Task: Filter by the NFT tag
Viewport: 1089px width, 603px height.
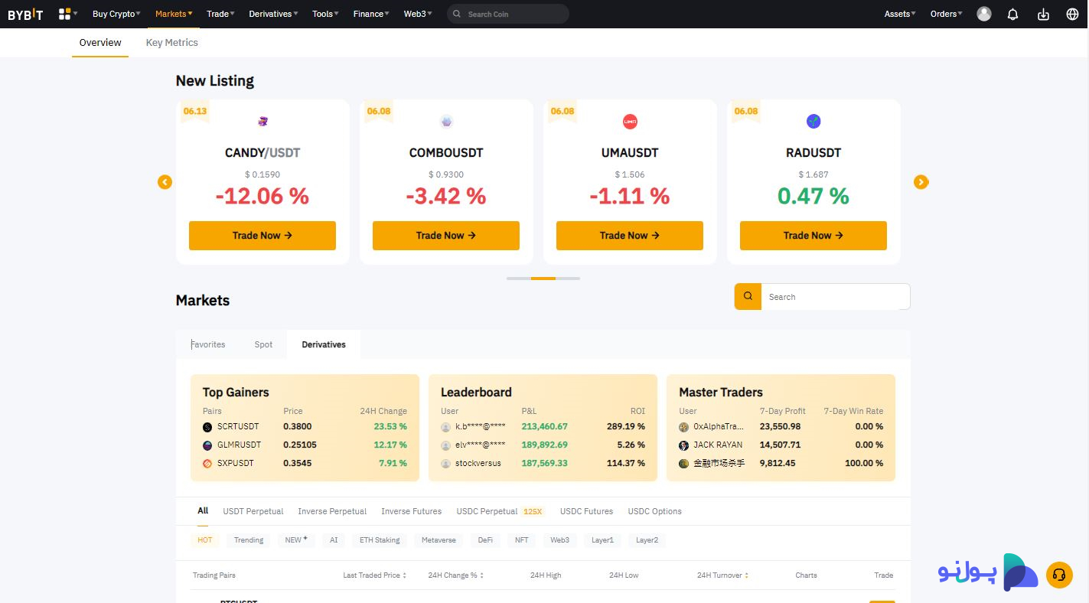Action: click(x=522, y=540)
